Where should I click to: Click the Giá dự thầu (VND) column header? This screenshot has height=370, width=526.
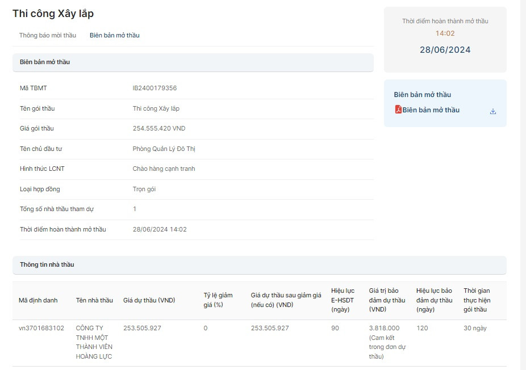pyautogui.click(x=149, y=300)
